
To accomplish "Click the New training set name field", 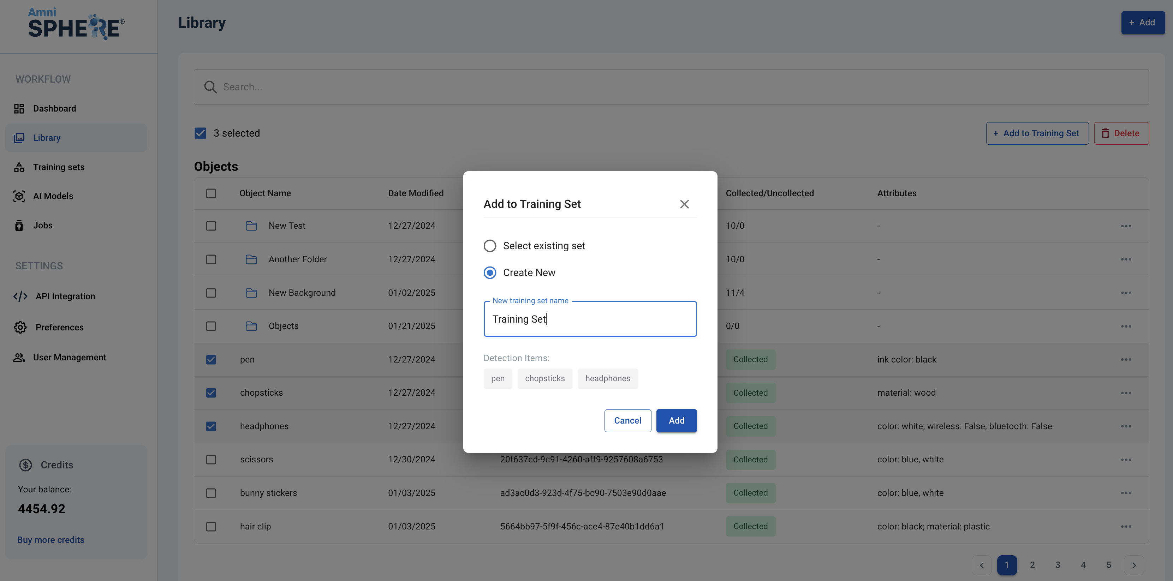I will [590, 319].
